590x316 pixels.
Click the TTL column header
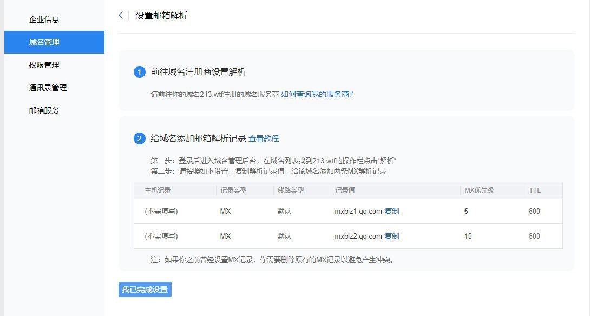tap(534, 190)
